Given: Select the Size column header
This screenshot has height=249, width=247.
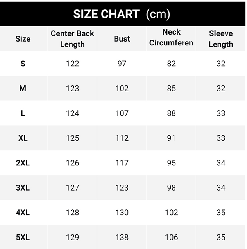Looking at the screenshot, I should [x=23, y=39].
